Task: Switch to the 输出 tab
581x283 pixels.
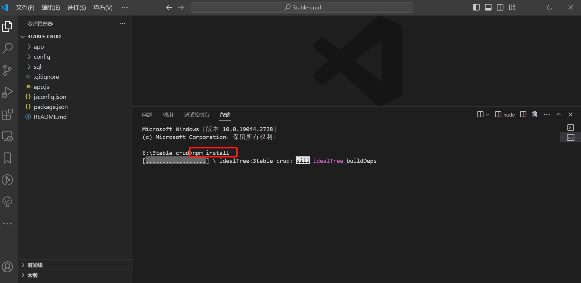Action: tap(168, 115)
